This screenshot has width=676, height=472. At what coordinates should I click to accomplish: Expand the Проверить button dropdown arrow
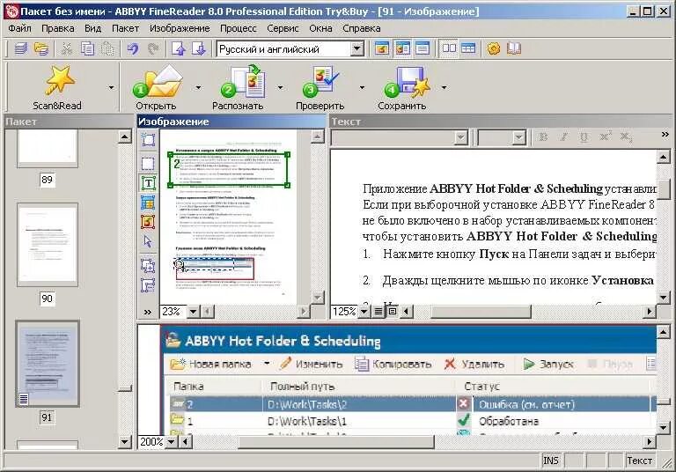tap(362, 87)
